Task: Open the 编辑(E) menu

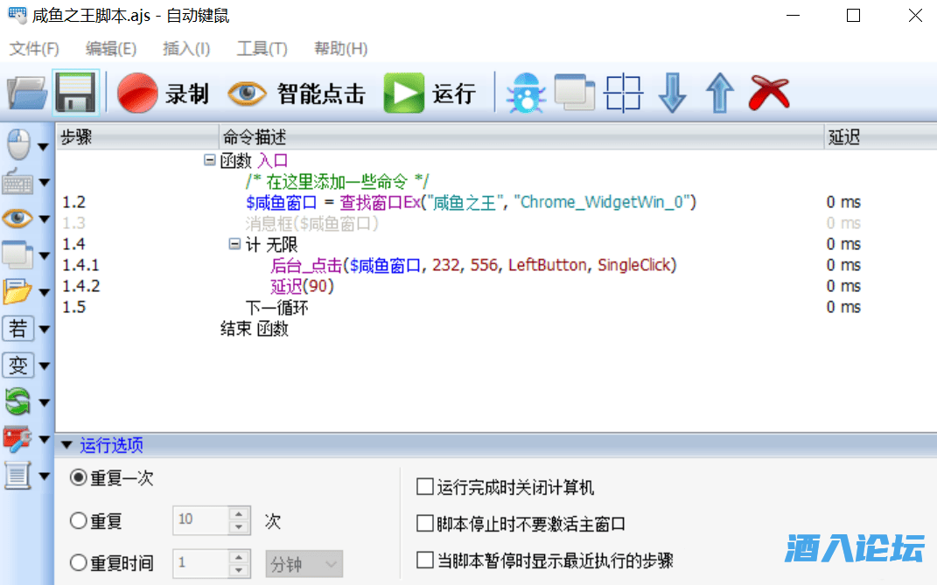Action: 110,48
